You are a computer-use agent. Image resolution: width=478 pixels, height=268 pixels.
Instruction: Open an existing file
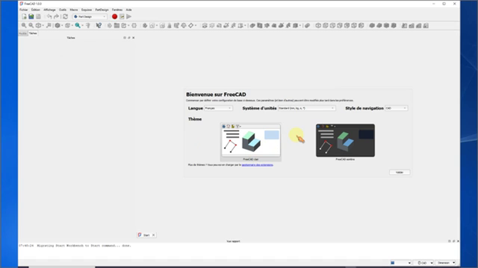pos(31,16)
